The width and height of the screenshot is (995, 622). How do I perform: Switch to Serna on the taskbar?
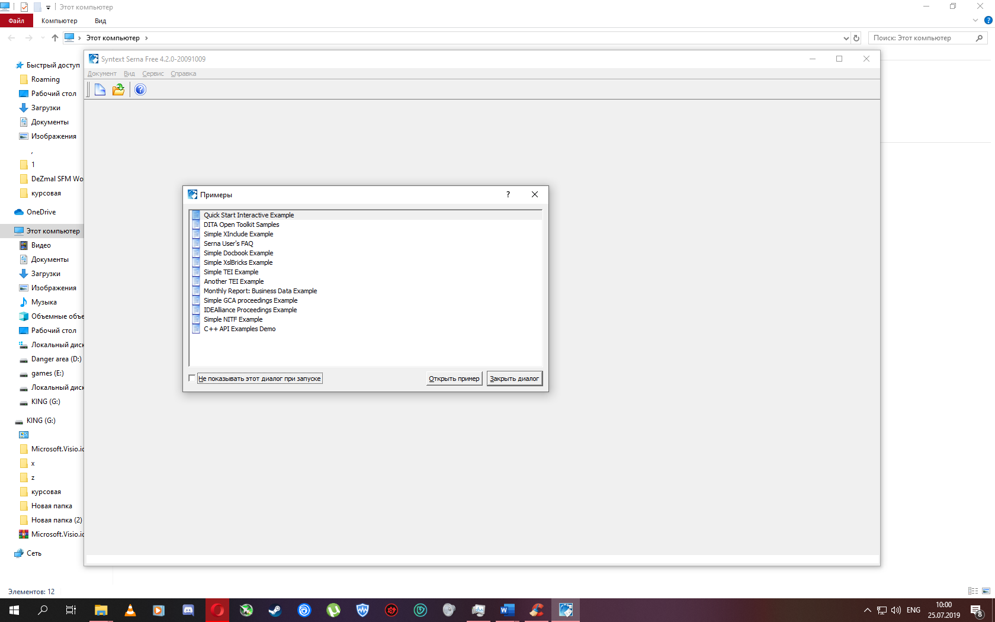[566, 610]
